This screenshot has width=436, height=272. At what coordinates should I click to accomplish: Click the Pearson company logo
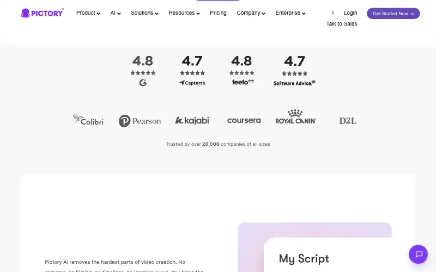pyautogui.click(x=140, y=121)
